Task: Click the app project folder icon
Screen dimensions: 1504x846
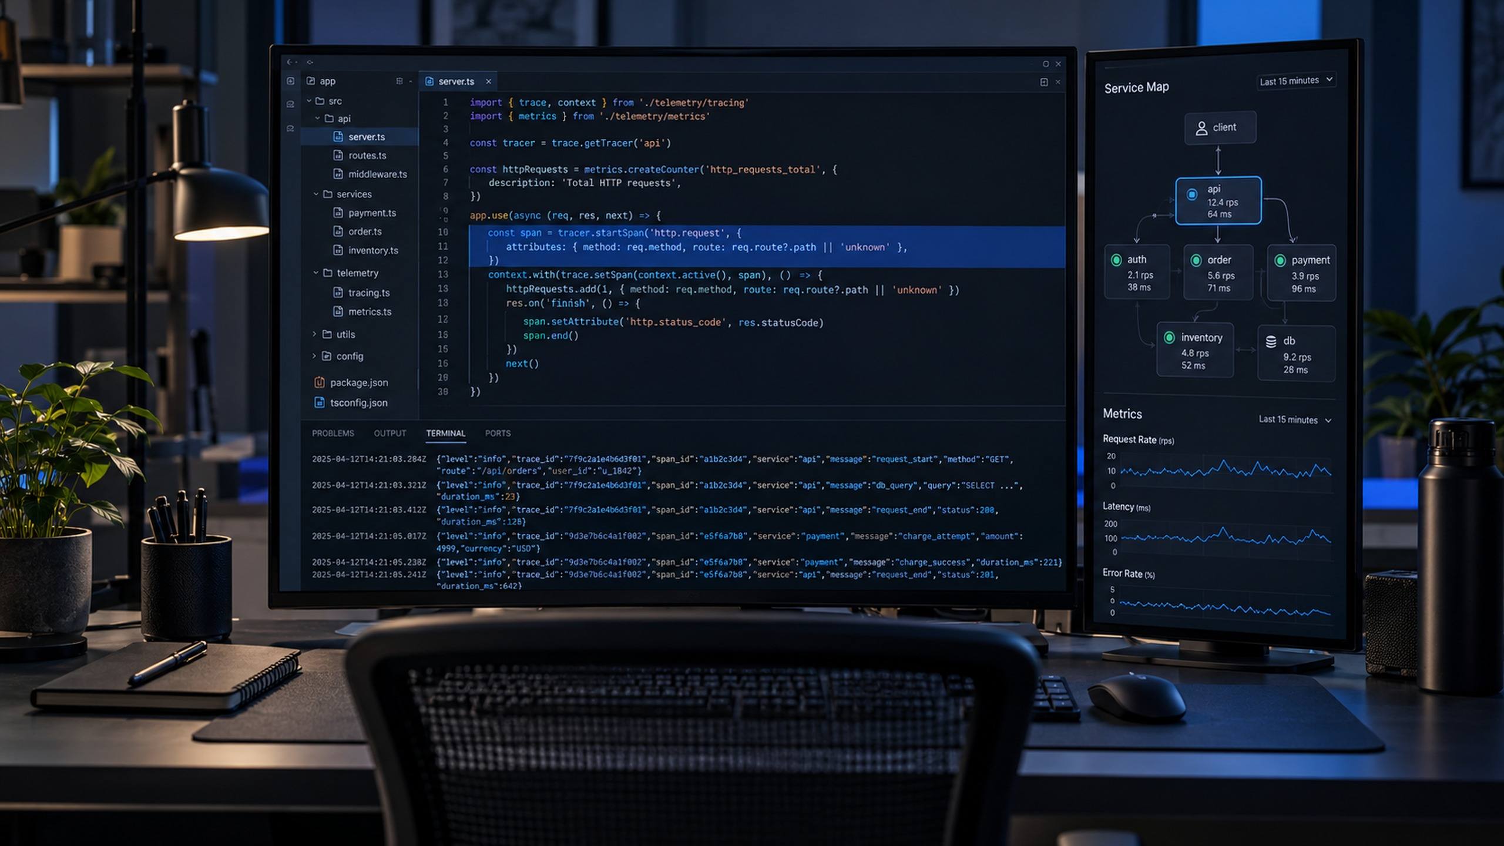Action: tap(311, 81)
